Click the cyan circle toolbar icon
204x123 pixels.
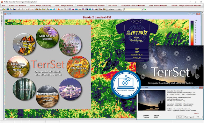point(54,9)
